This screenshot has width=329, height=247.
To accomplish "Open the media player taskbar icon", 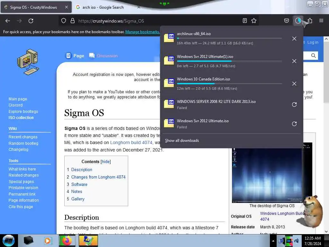I will point(48,241).
